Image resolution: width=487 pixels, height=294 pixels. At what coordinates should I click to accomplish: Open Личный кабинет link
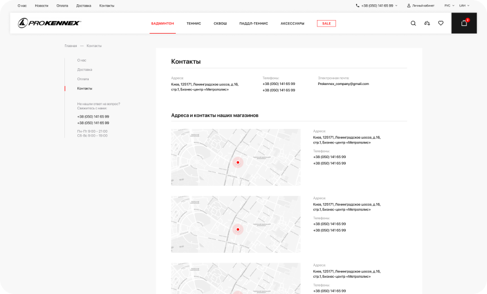tap(423, 5)
